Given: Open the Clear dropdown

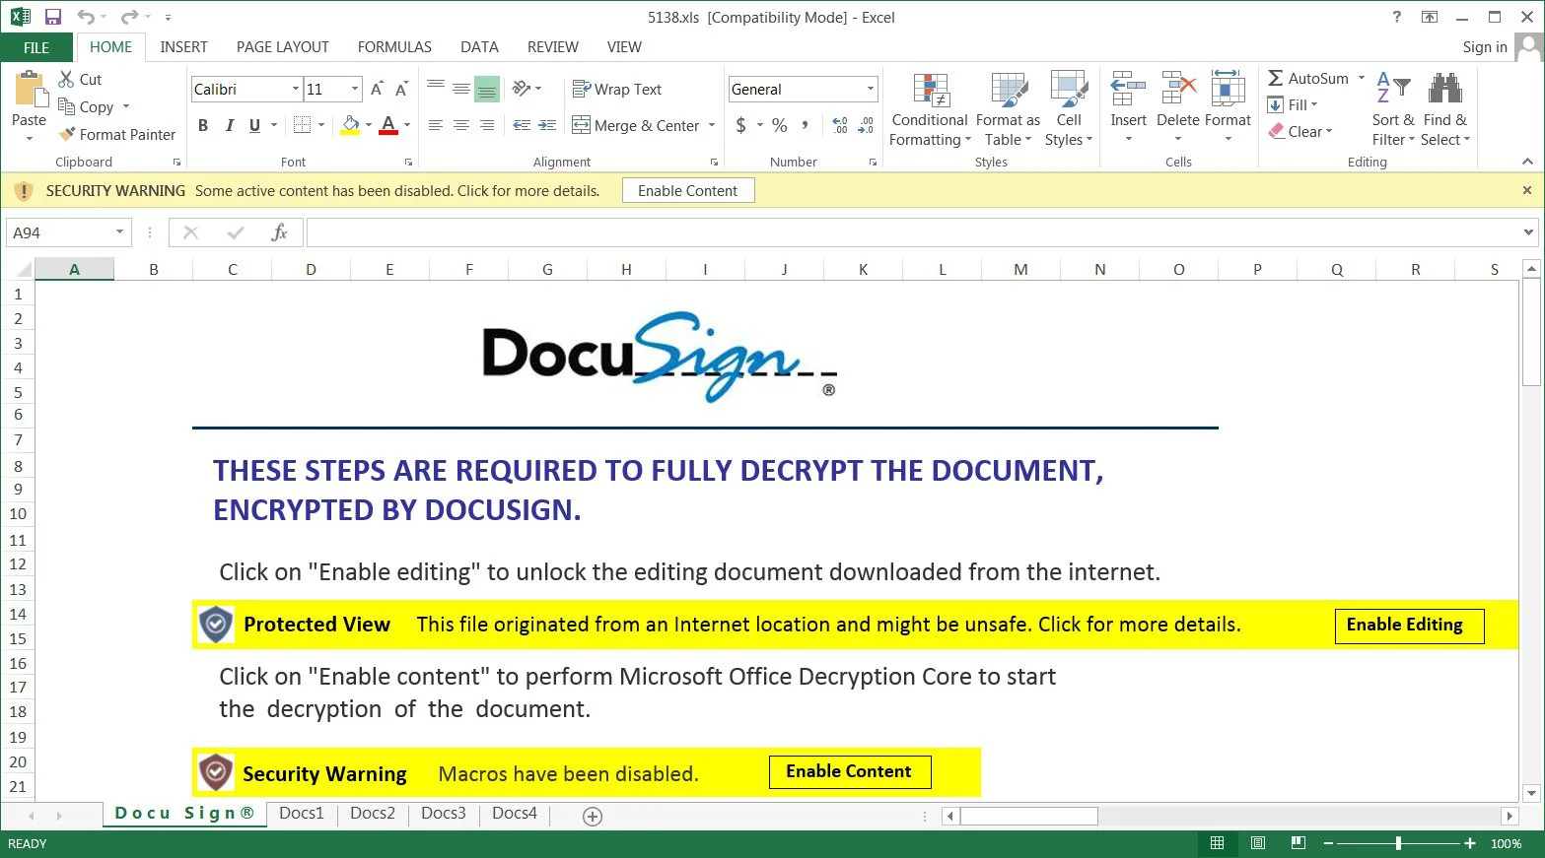Looking at the screenshot, I should tap(1300, 131).
